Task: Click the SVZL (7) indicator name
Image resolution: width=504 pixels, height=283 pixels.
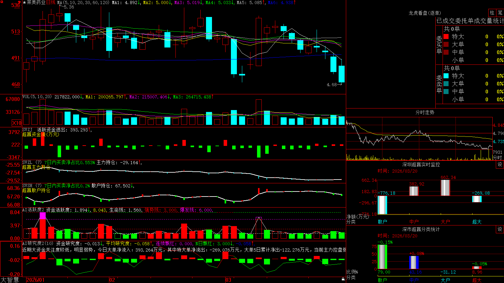Action: (x=32, y=163)
